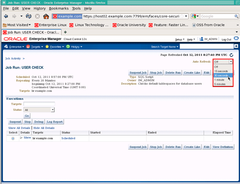Go back with the browser Back arrow
The image size is (240, 184).
[x=6, y=16]
